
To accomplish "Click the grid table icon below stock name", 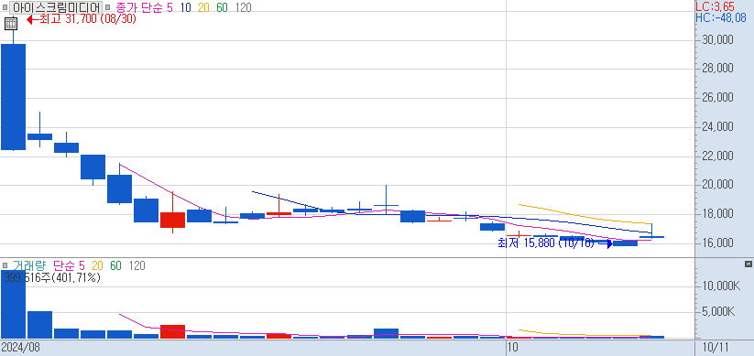I will (12, 23).
